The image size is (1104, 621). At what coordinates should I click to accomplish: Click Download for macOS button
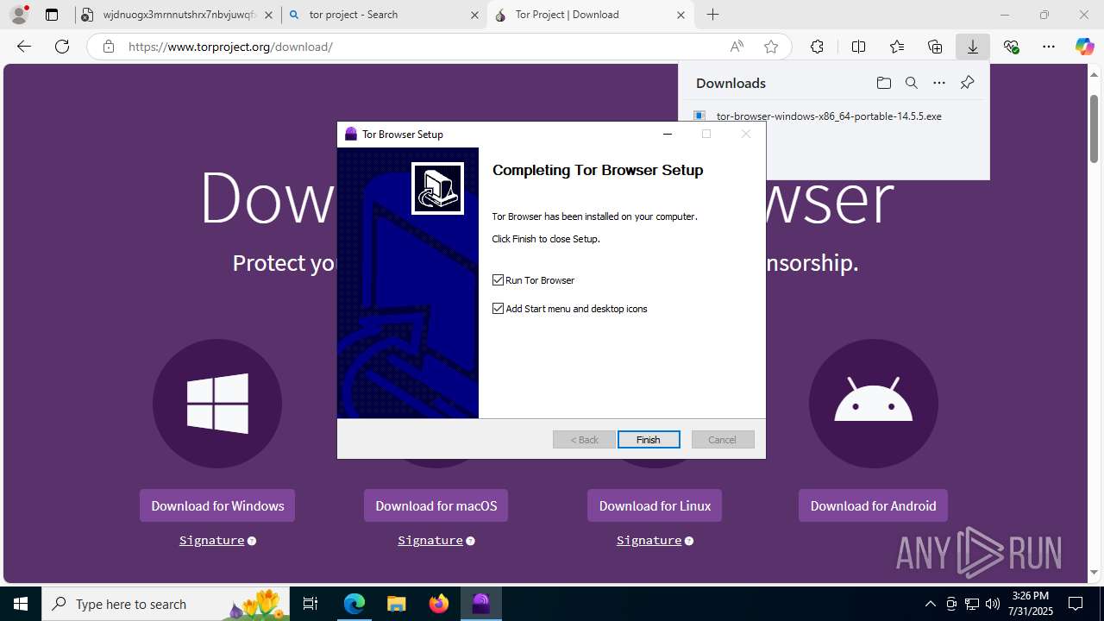[436, 505]
